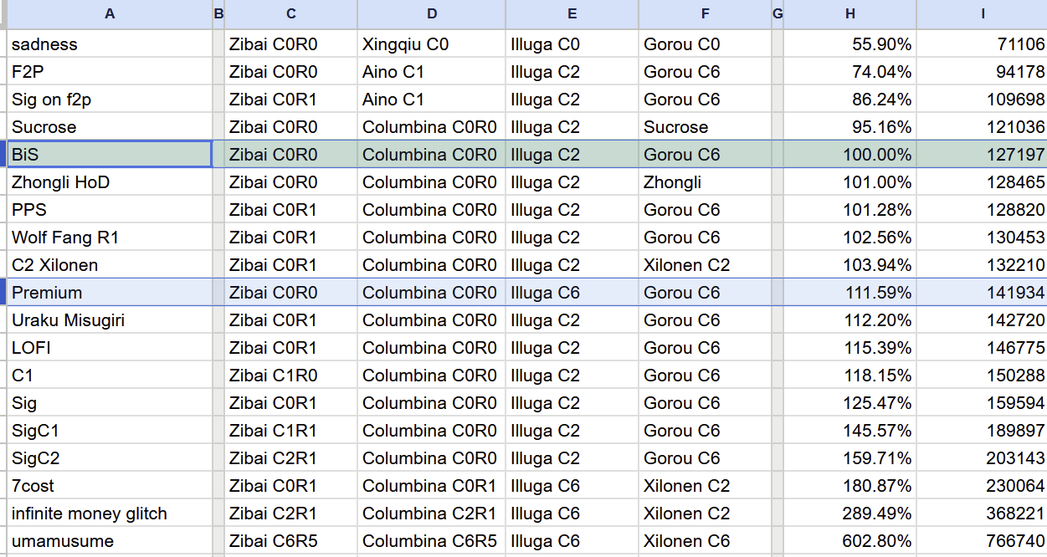The image size is (1047, 557).
Task: Select the column D header
Action: [431, 14]
